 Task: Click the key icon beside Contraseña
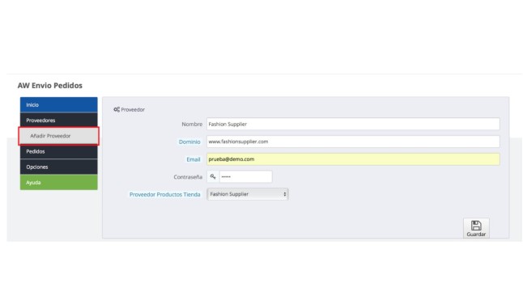[x=213, y=176]
